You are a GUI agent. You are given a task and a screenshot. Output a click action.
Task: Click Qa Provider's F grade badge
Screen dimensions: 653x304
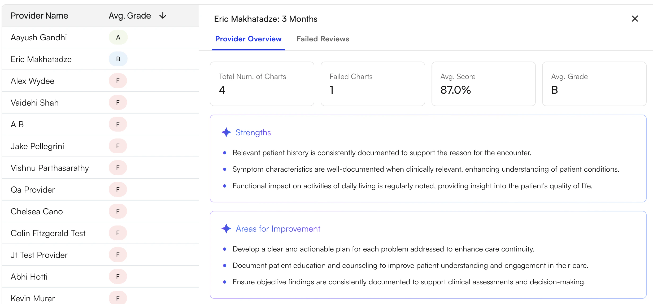click(x=118, y=189)
